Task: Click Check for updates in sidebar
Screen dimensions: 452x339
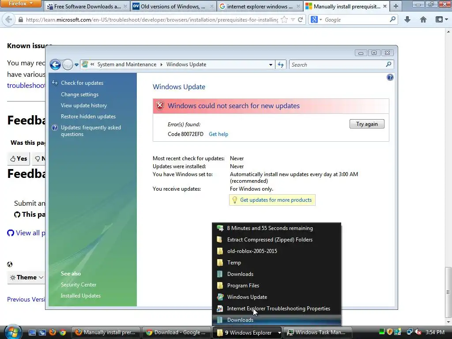Action: (x=82, y=83)
